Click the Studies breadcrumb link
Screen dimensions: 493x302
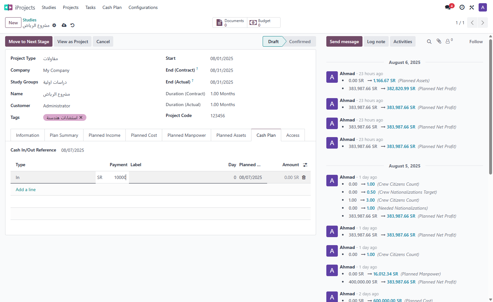click(x=29, y=20)
